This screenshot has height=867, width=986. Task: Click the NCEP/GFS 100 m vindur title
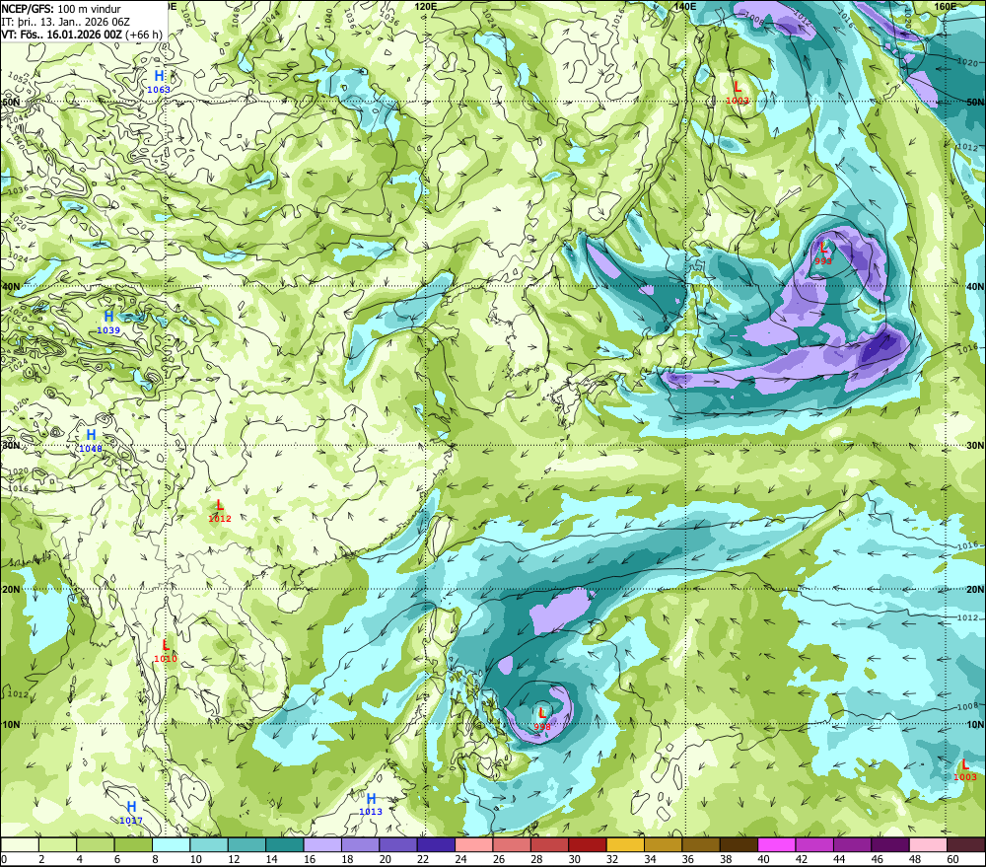point(61,9)
